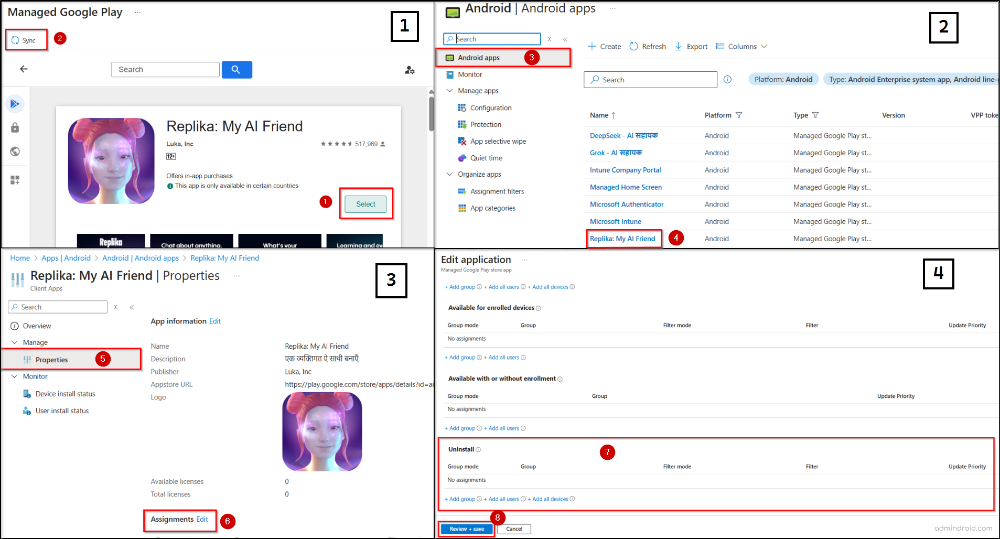The width and height of the screenshot is (1000, 539).
Task: Click the Search field in Android apps list
Action: pyautogui.click(x=650, y=80)
